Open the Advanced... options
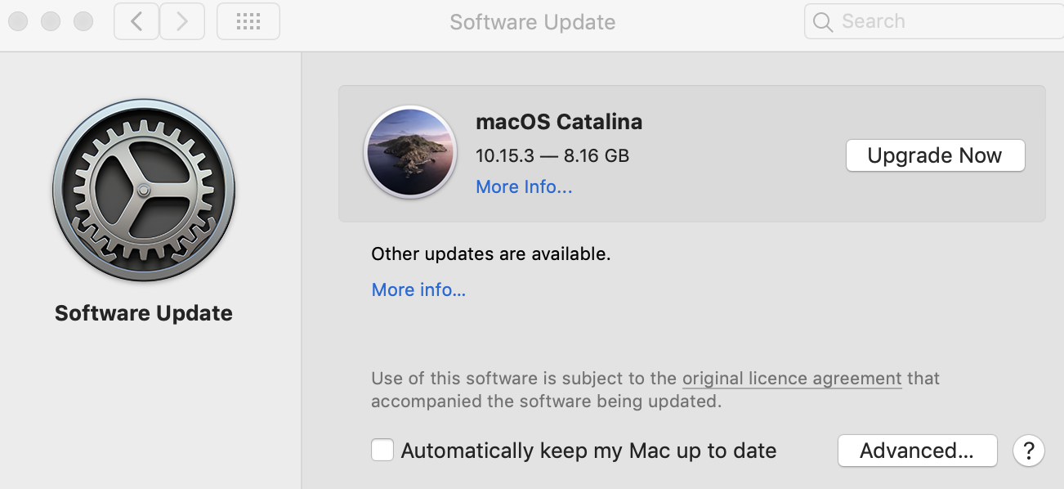Viewport: 1064px width, 489px height. tap(917, 451)
